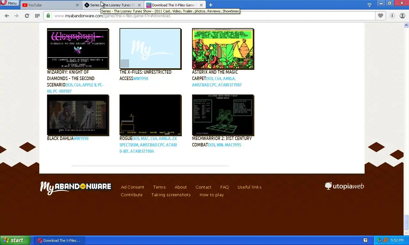The height and width of the screenshot is (245, 409).
Task: Open the MechWarrior 2 thumbnail
Action: (x=223, y=115)
